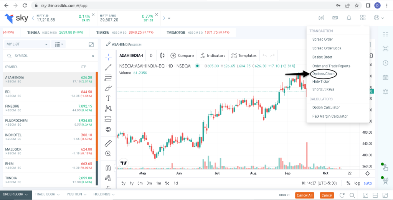Click the search magnifier in the bottom bar
This screenshot has height=200, width=393.
click(x=352, y=195)
